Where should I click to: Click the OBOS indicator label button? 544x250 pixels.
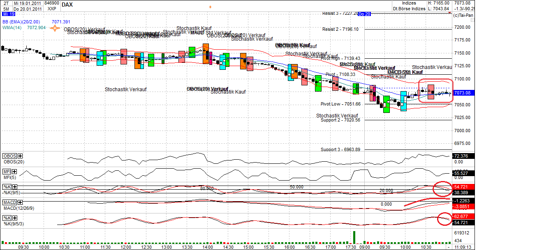(9, 156)
